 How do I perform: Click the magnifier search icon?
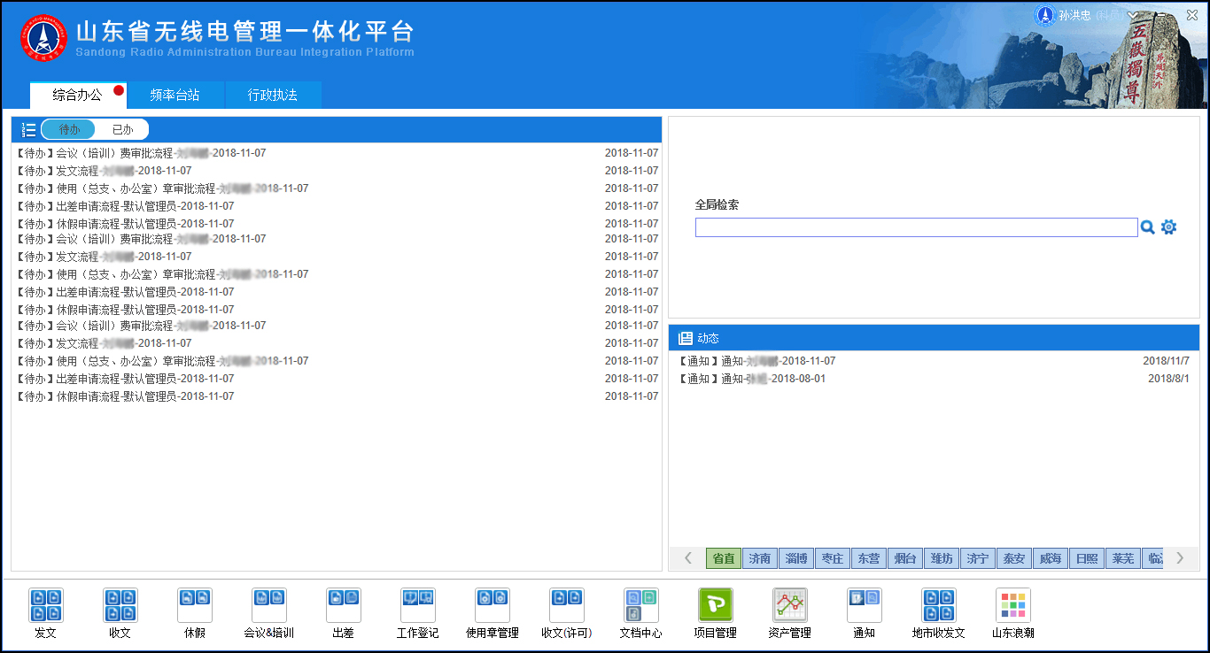1147,227
